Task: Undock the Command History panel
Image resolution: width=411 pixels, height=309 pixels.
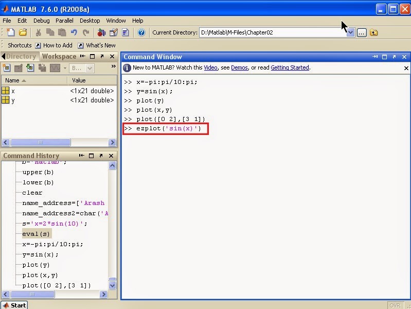Action: (101, 156)
